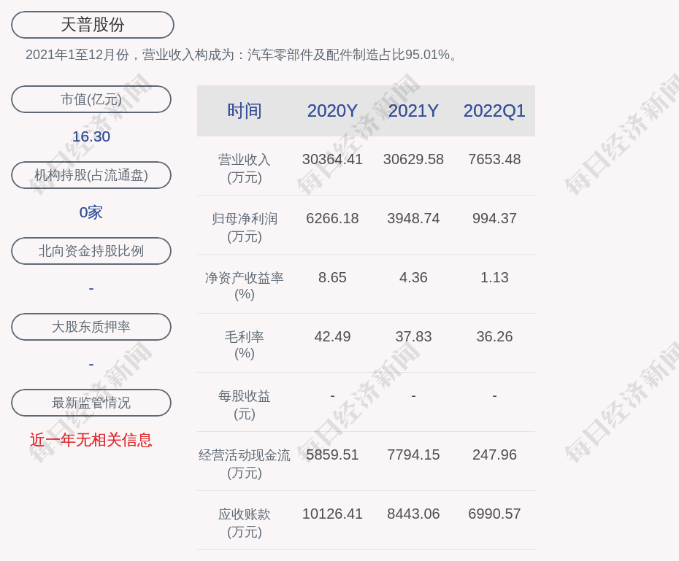Select the 应收账款 2020Y value 10126.41

(x=332, y=514)
